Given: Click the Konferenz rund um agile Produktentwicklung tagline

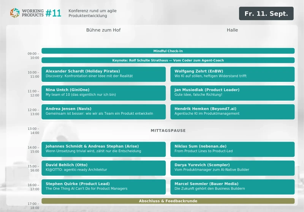Looking at the screenshot, I should point(92,13).
